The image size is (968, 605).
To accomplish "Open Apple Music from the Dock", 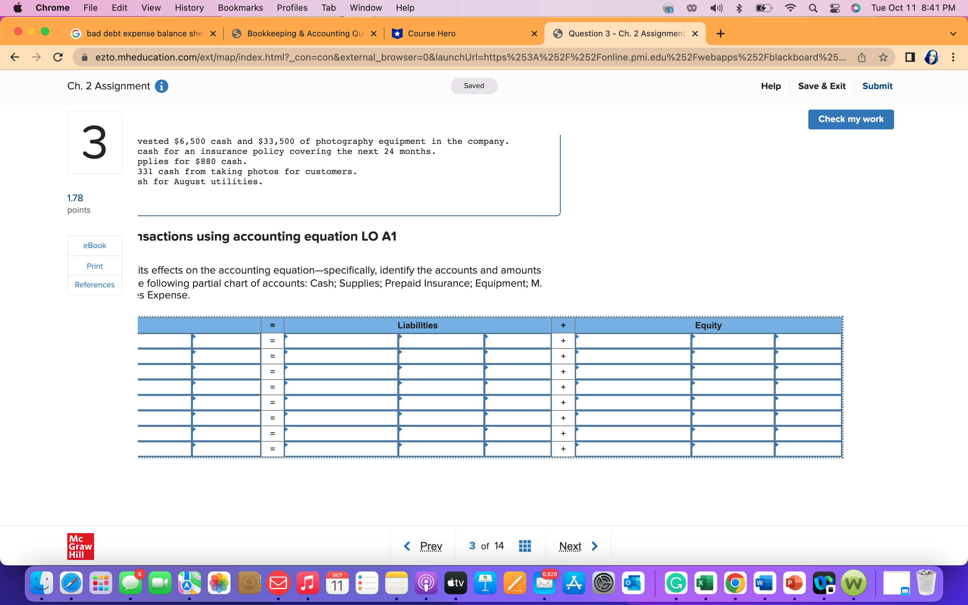I will click(x=307, y=583).
